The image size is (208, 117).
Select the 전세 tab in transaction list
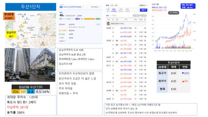coord(111,6)
